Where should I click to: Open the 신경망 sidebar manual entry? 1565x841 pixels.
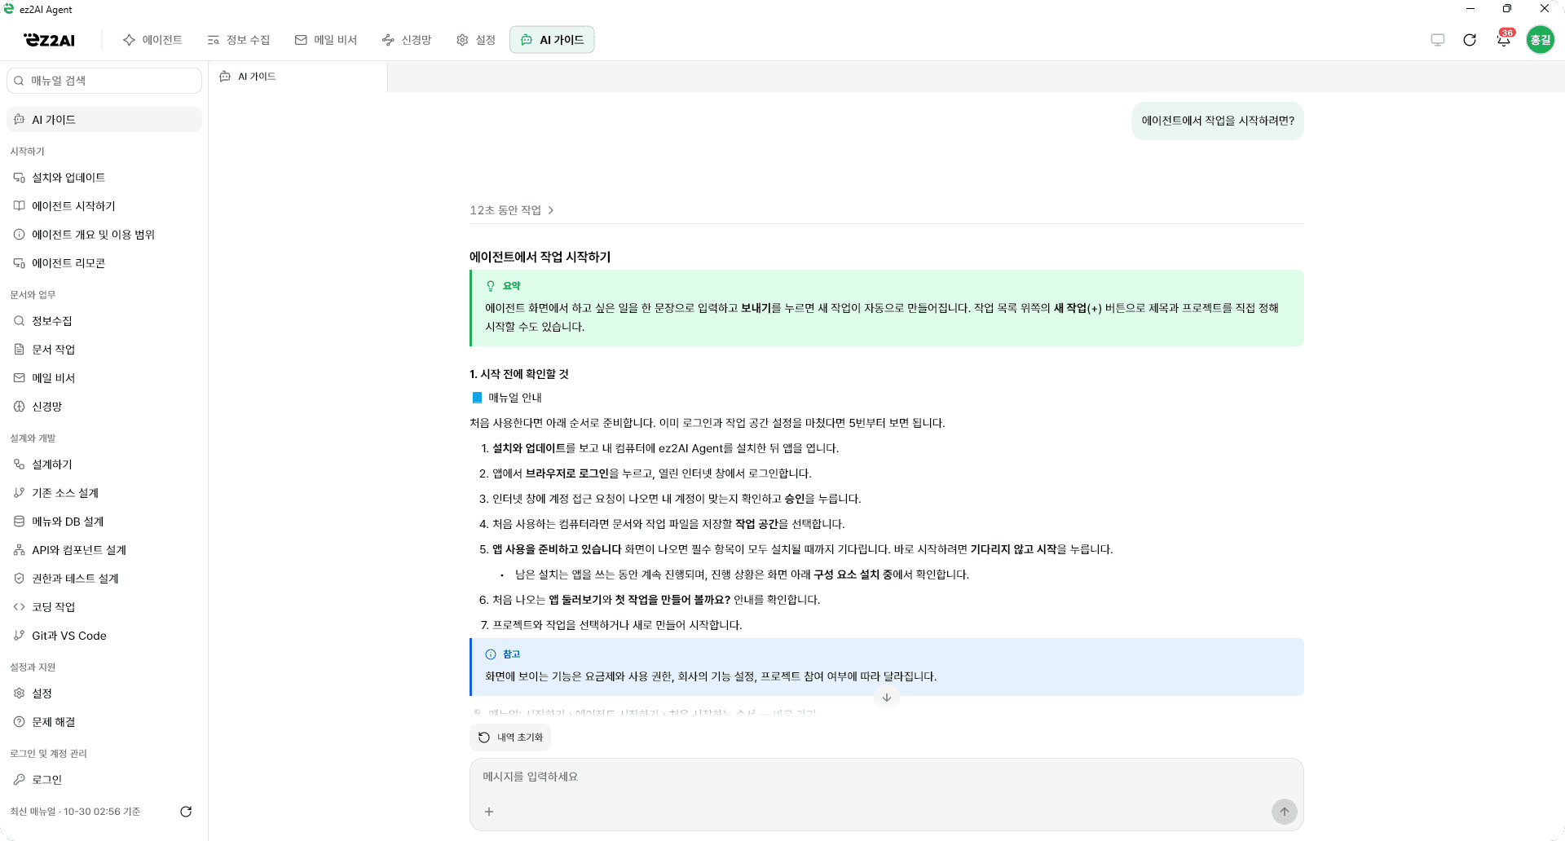click(104, 407)
